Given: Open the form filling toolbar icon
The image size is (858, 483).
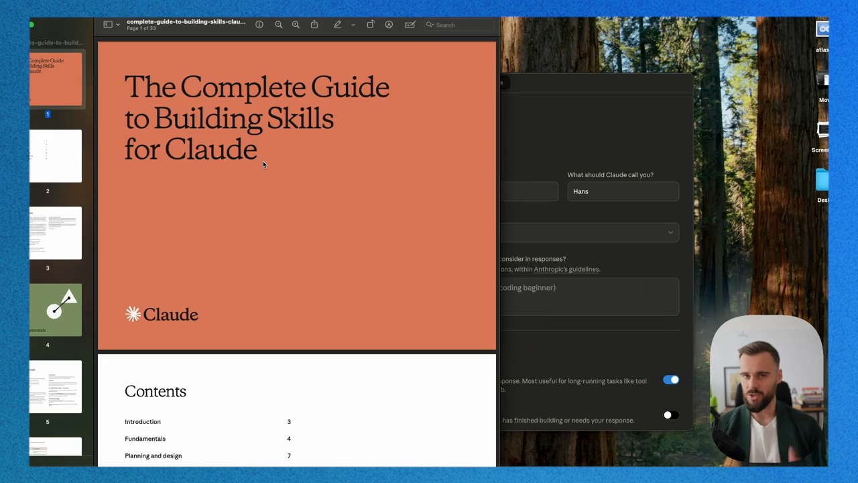Looking at the screenshot, I should (410, 25).
